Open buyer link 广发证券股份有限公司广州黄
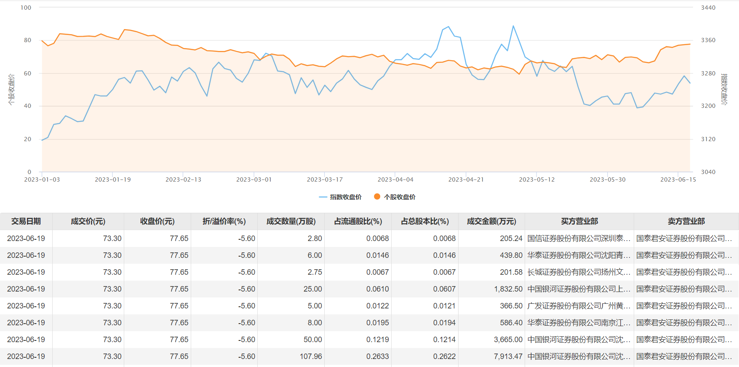 pyautogui.click(x=579, y=306)
